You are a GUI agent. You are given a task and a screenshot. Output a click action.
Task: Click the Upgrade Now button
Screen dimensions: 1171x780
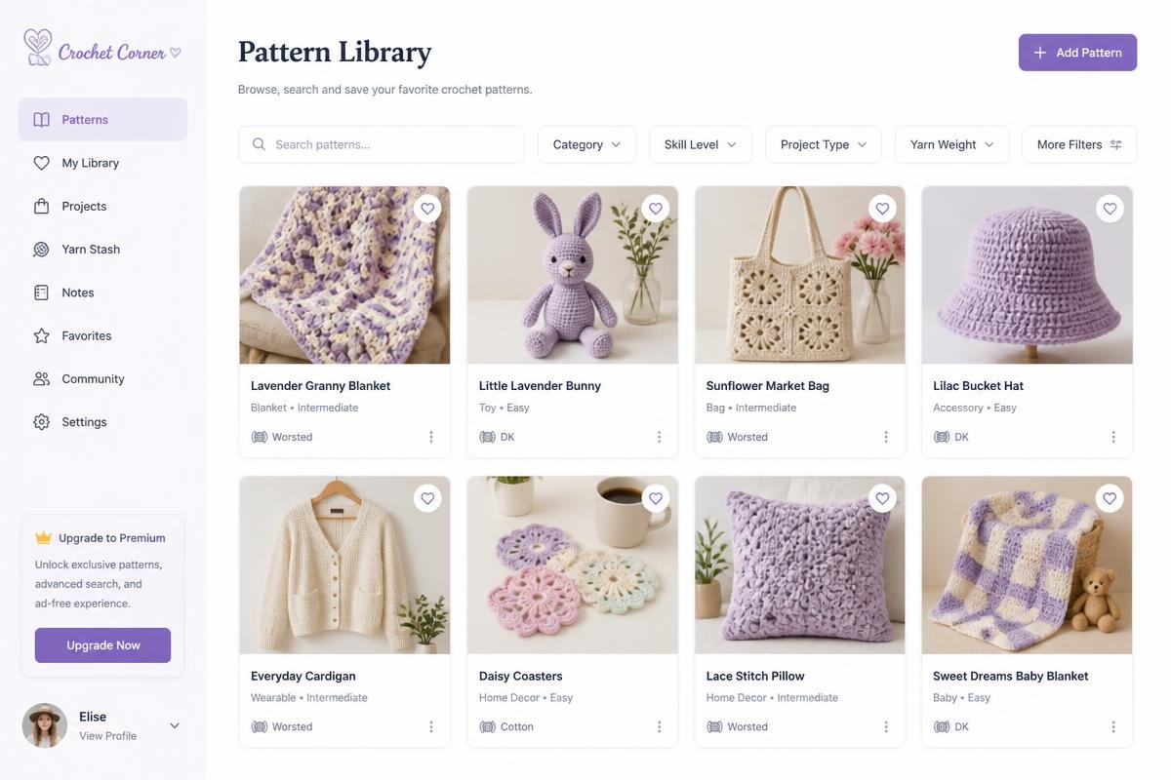click(102, 645)
